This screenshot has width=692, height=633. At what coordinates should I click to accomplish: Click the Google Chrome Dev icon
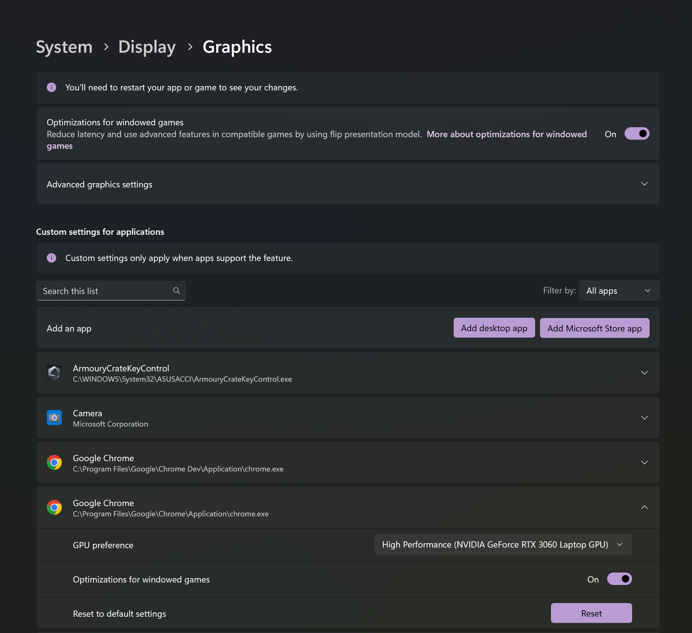pos(54,462)
